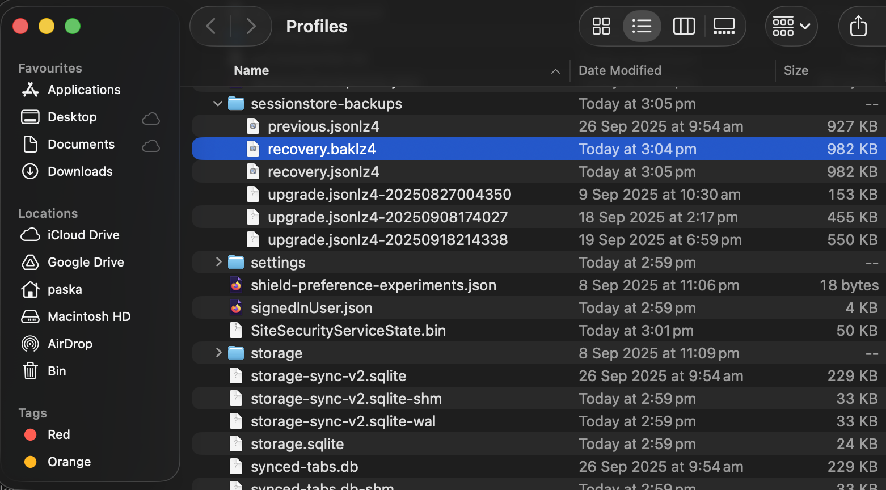Switch to gallery view
Image resolution: width=886 pixels, height=490 pixels.
(x=724, y=26)
